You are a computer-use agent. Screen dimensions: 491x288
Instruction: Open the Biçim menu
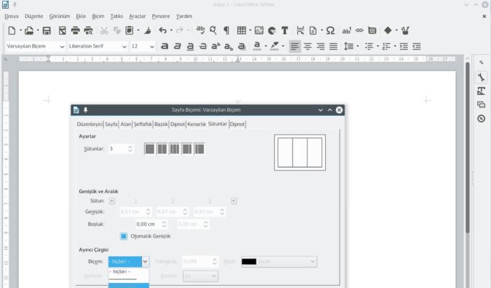pyautogui.click(x=98, y=16)
